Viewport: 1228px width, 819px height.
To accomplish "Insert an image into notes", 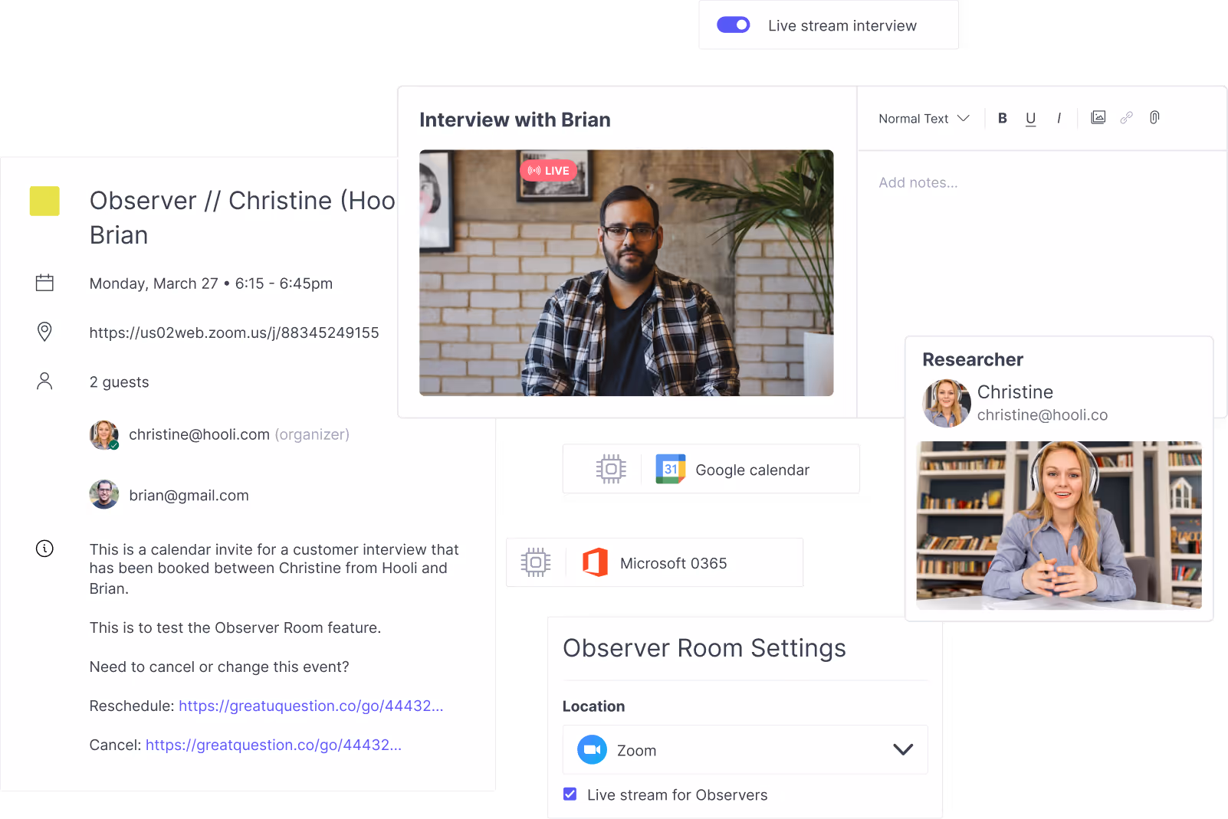I will [1098, 117].
